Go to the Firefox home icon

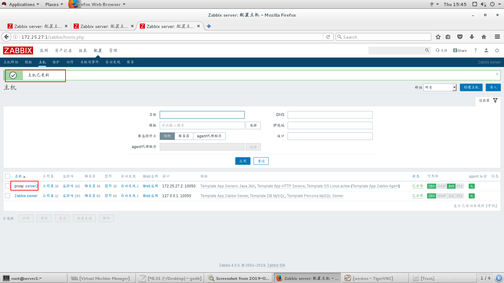[x=484, y=37]
